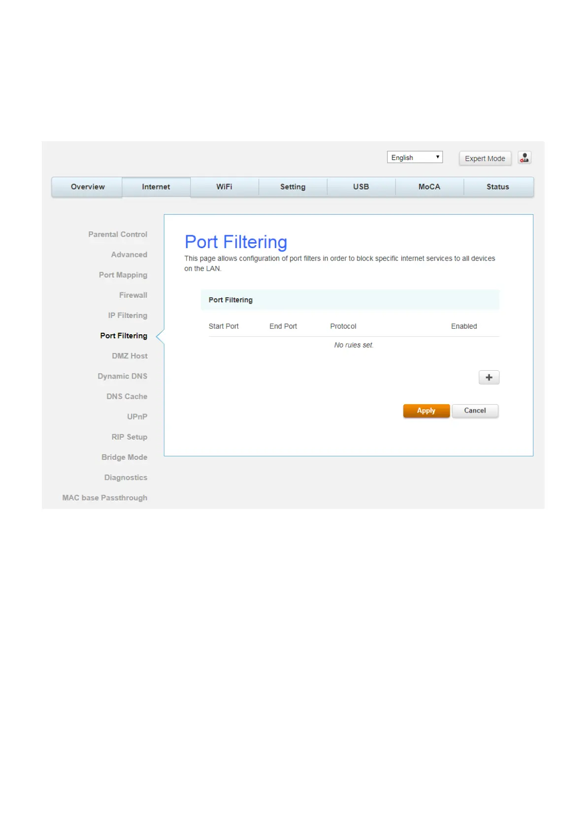586x829 pixels.
Task: Open IP Filtering page
Action: point(128,315)
